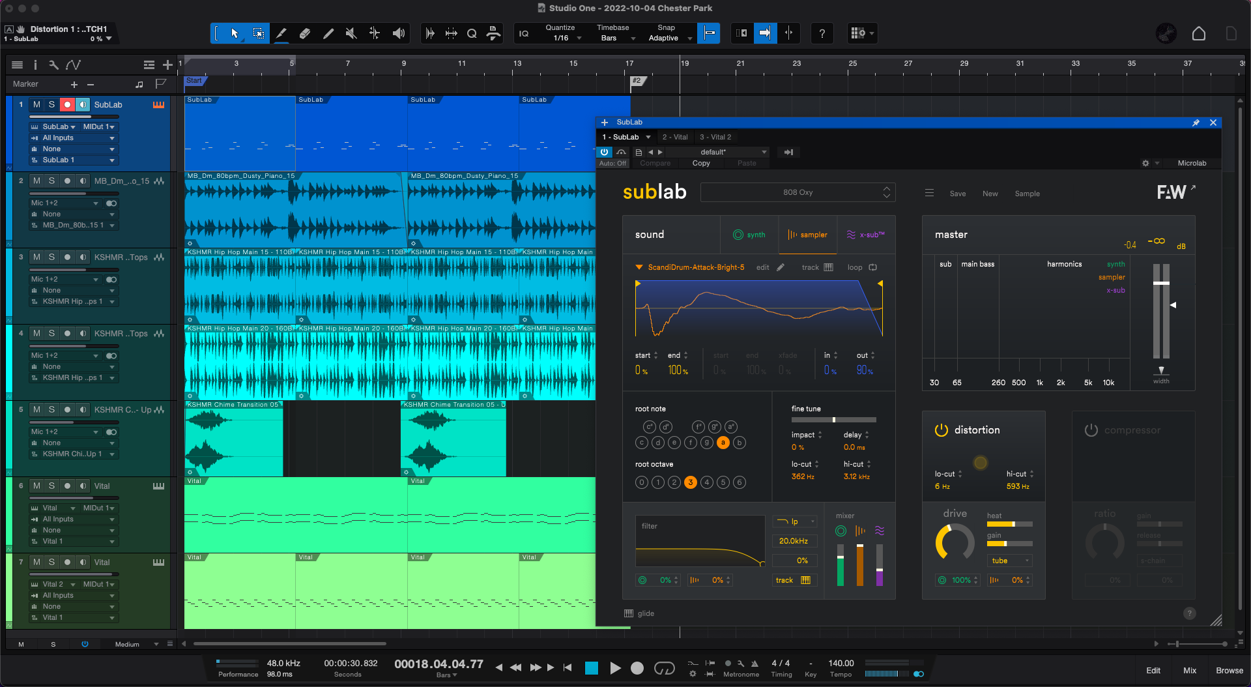The image size is (1251, 687).
Task: Click Sample in sublab header
Action: (1028, 194)
